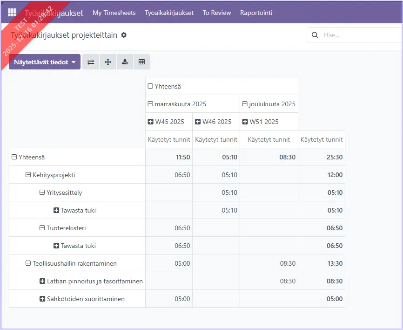Open the main apps grid menu

tap(12, 13)
